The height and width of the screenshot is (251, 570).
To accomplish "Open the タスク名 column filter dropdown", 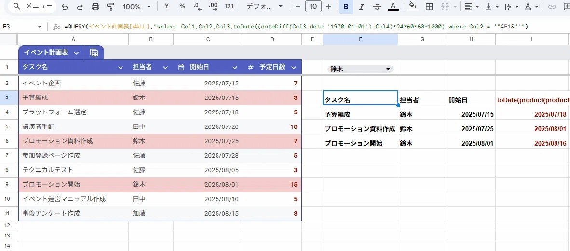I will pyautogui.click(x=121, y=67).
